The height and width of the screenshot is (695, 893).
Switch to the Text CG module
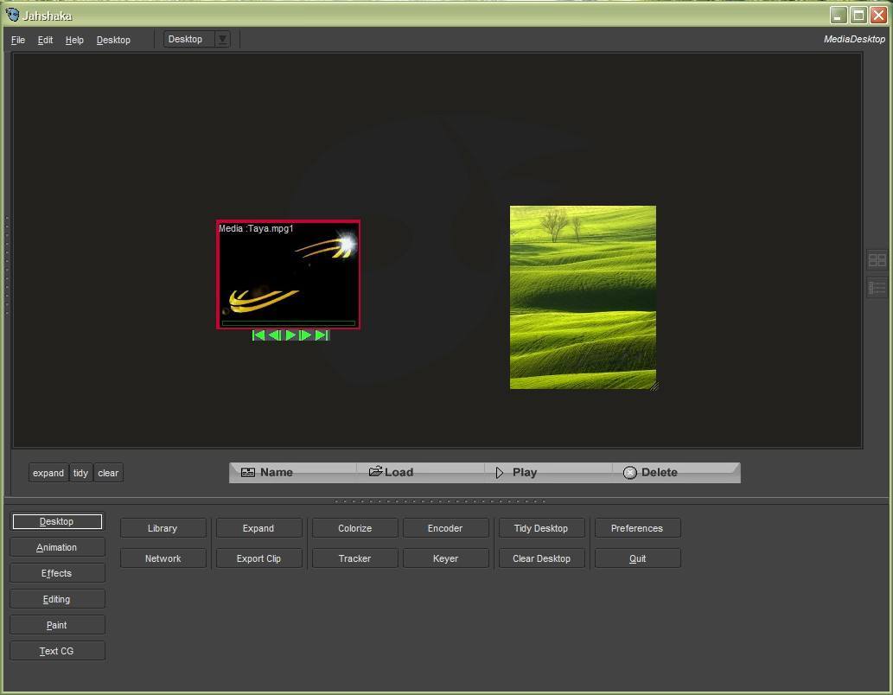pyautogui.click(x=57, y=651)
